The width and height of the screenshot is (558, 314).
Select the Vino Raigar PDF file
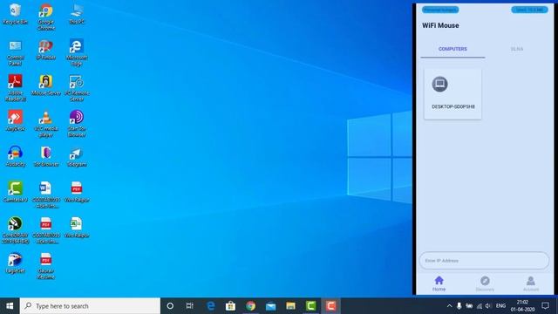pyautogui.click(x=77, y=192)
